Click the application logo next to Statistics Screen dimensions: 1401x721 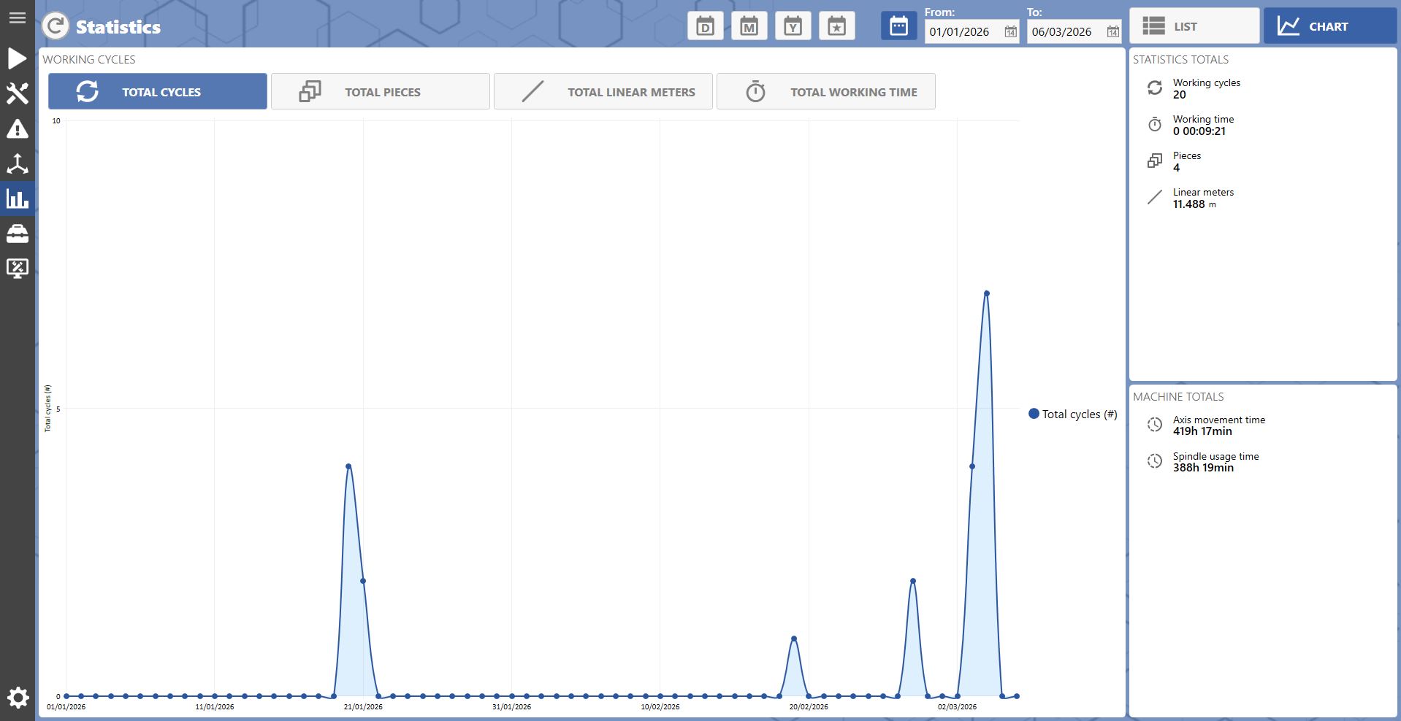(56, 26)
